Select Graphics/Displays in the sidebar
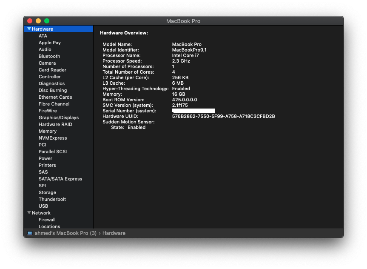367x269 pixels. pos(59,117)
